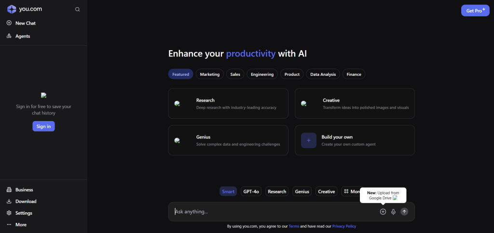Click the Get Pro button

coord(475,10)
